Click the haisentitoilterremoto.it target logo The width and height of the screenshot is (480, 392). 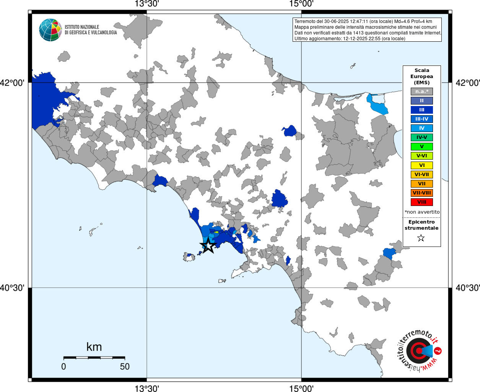click(x=418, y=350)
